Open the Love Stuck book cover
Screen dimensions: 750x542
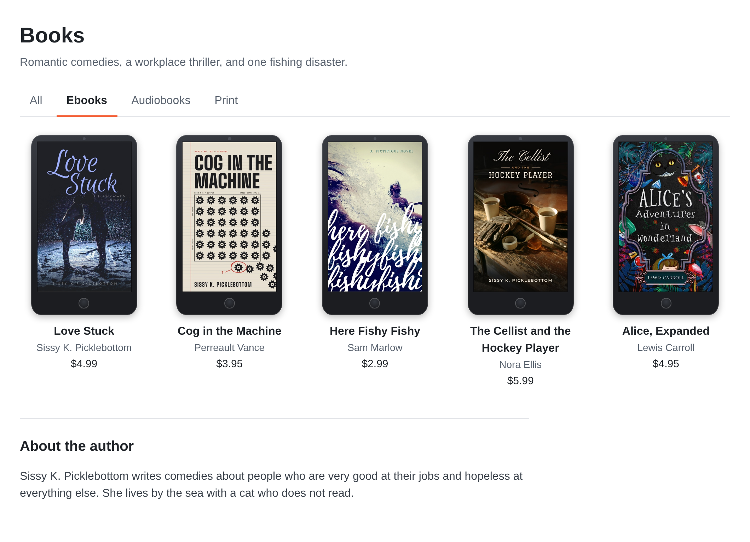click(x=84, y=217)
